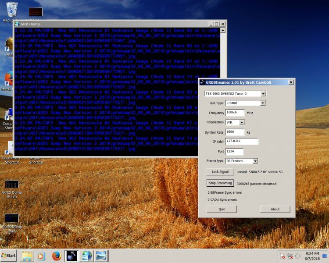Select GRBStreamer satellite icon in taskbar
This screenshot has width=329, height=263.
coord(71,256)
